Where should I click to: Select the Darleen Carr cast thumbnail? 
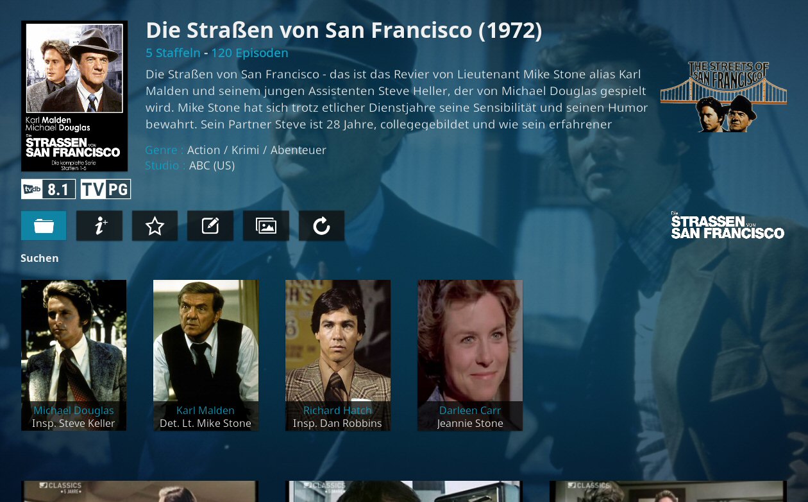pos(470,355)
